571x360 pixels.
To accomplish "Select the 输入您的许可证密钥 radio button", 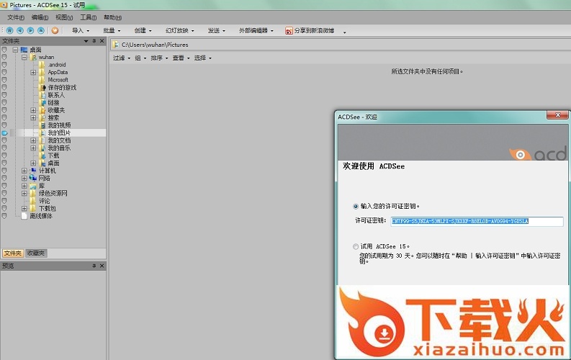I will pyautogui.click(x=356, y=207).
